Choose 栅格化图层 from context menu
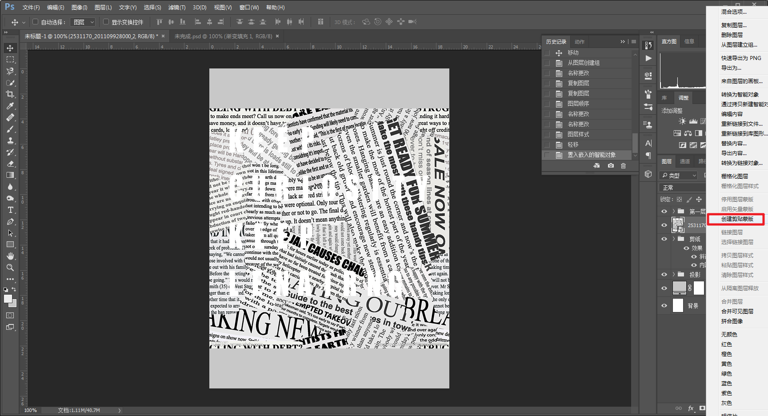 [734, 176]
